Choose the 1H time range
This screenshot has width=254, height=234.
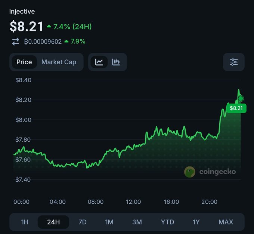(25, 222)
